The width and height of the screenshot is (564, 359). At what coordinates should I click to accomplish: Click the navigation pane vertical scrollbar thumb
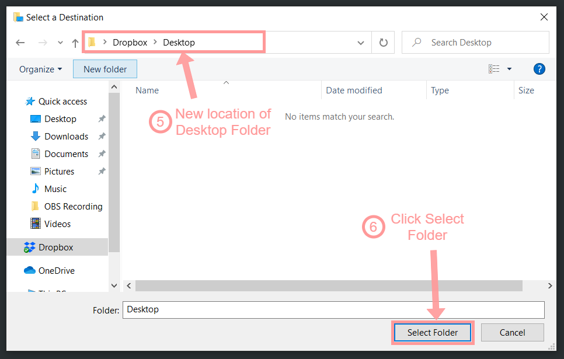pyautogui.click(x=114, y=173)
